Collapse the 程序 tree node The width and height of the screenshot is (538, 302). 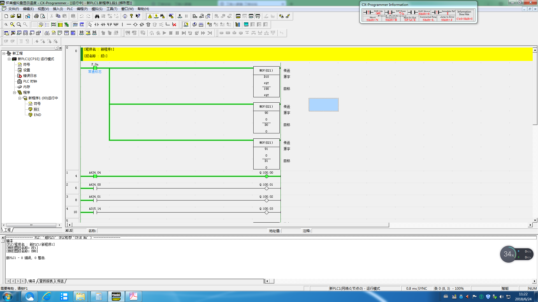[x=14, y=92]
